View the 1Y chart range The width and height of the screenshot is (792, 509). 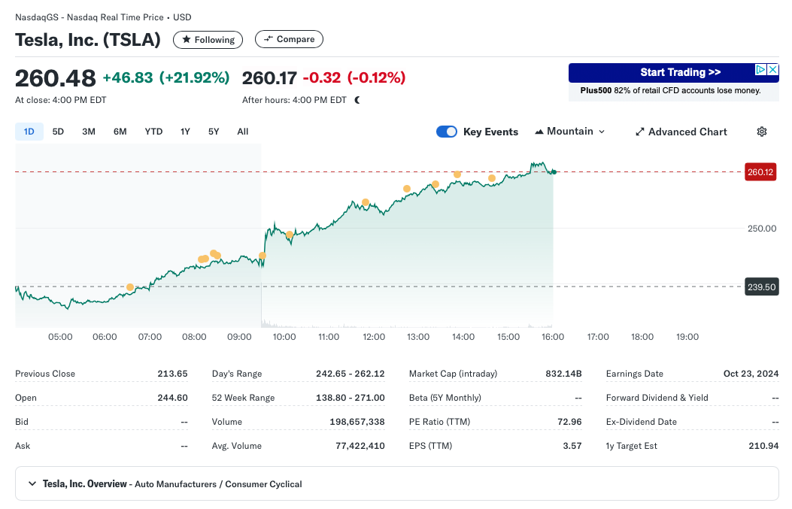click(x=185, y=132)
